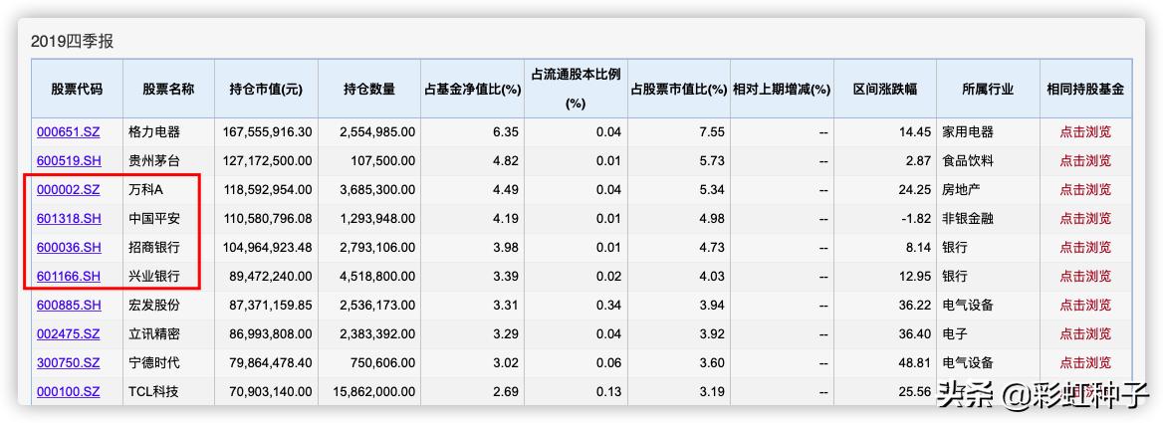Click the circulating share ratio 0.34
The image size is (1163, 423).
pos(609,306)
